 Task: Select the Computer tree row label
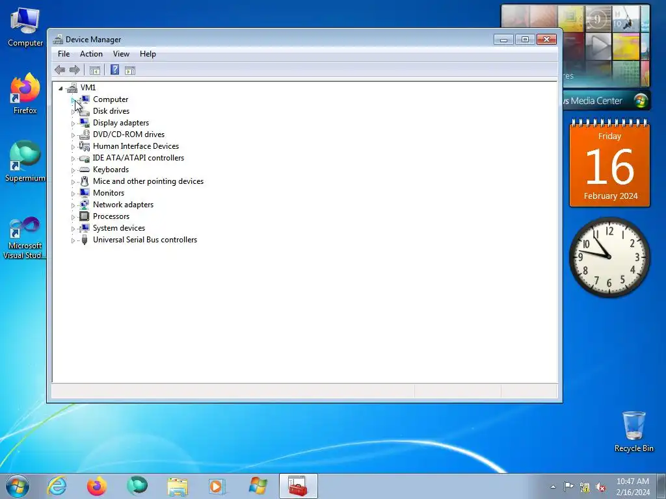[x=111, y=99]
